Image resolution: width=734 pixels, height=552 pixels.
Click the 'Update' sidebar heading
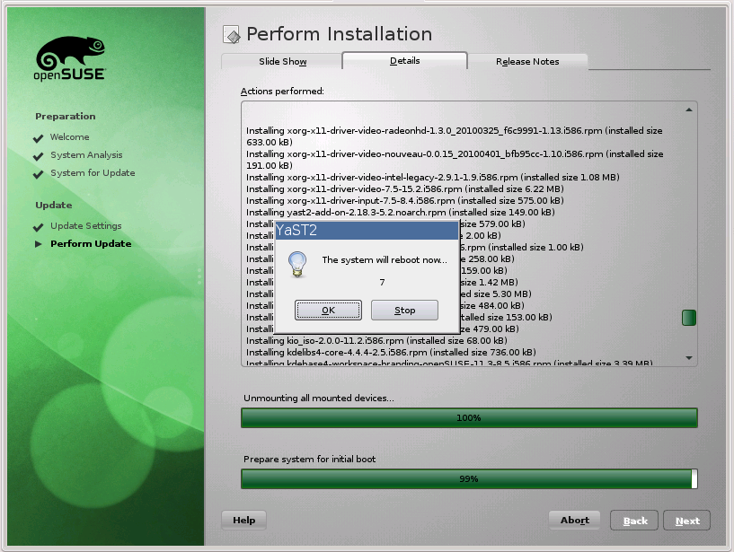pos(54,205)
